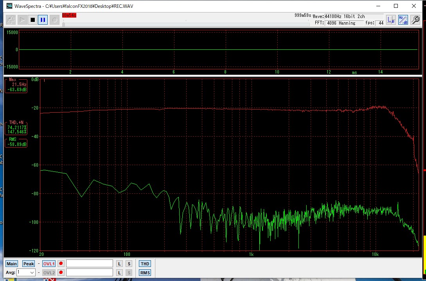The width and height of the screenshot is (426, 281).
Task: Click the red record dot beside OVL1
Action: coord(61,264)
